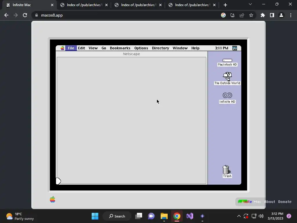
Task: Click the control strip tab at bottom left
Action: pyautogui.click(x=58, y=181)
